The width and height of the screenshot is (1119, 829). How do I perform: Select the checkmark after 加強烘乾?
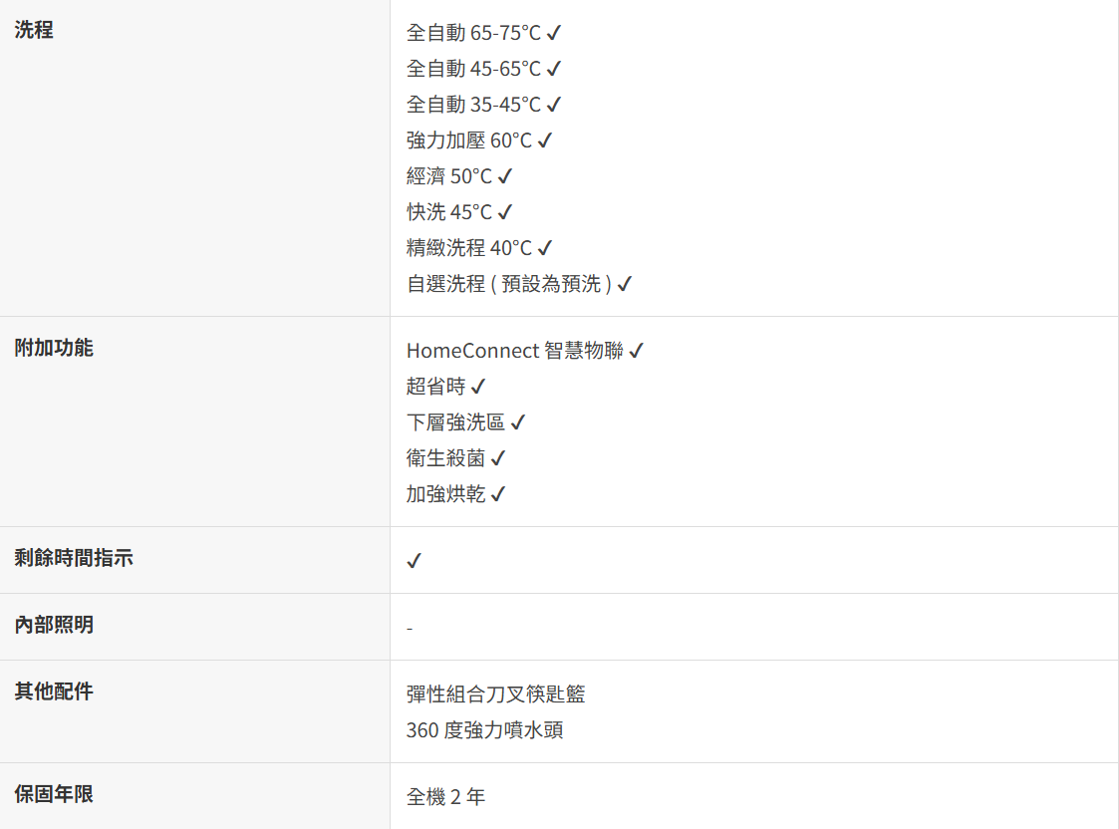point(498,494)
